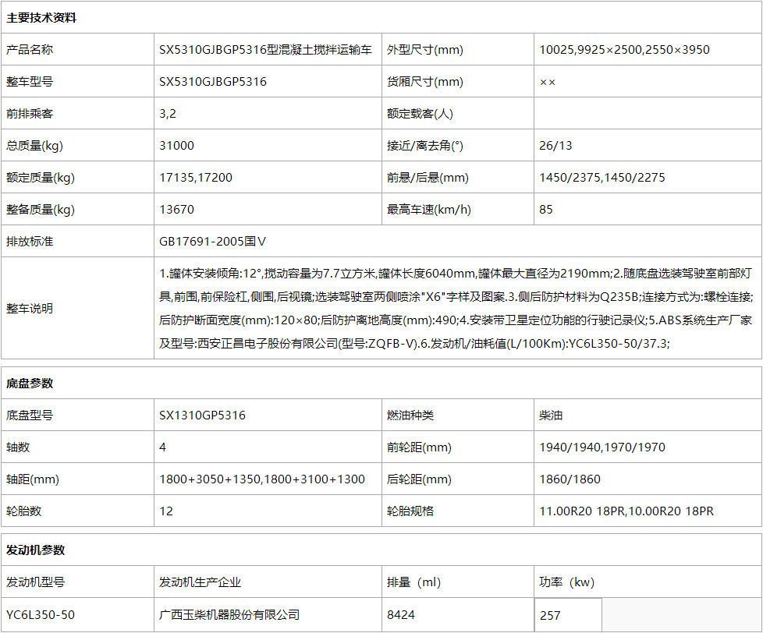The width and height of the screenshot is (763, 633).
Task: Select total mass value 31000
Action: click(x=176, y=145)
